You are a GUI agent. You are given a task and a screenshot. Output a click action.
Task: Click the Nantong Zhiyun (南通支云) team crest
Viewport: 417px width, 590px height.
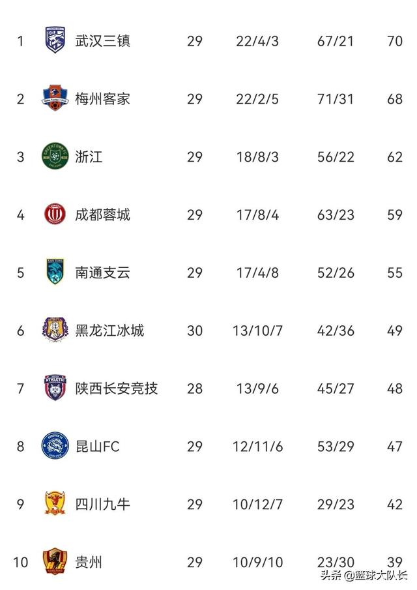tap(55, 271)
